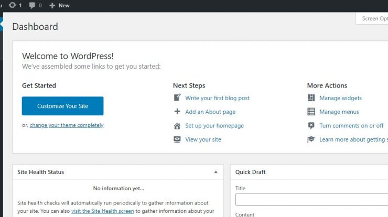This screenshot has height=217, width=388.
Task: Open the New menu in admin bar
Action: pyautogui.click(x=59, y=5)
